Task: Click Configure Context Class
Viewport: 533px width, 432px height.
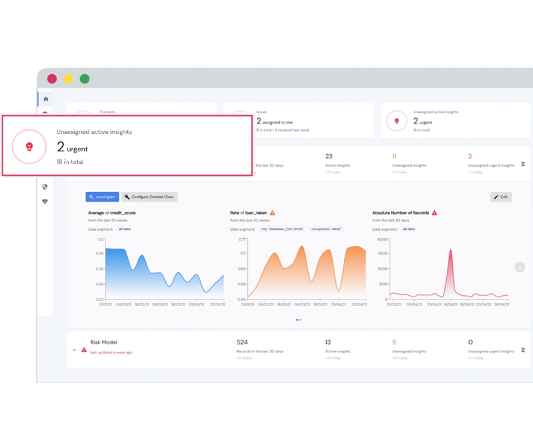Action: [149, 197]
